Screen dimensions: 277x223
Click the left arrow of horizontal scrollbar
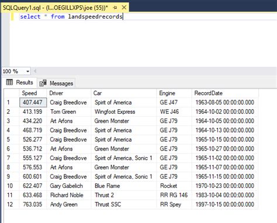[35, 71]
